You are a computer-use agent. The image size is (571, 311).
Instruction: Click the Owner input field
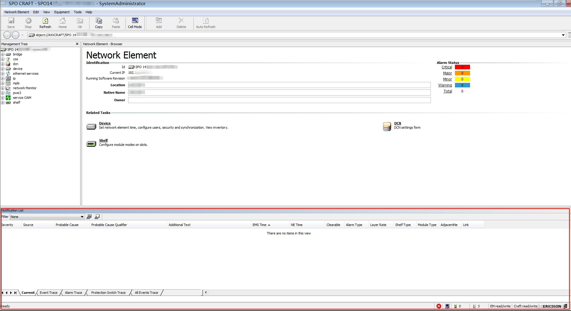pos(279,100)
